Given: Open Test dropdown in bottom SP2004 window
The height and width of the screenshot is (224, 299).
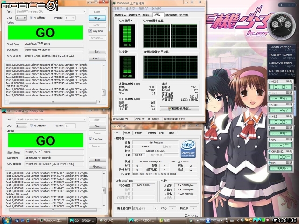Looking at the screenshot, I should (x=51, y=119).
